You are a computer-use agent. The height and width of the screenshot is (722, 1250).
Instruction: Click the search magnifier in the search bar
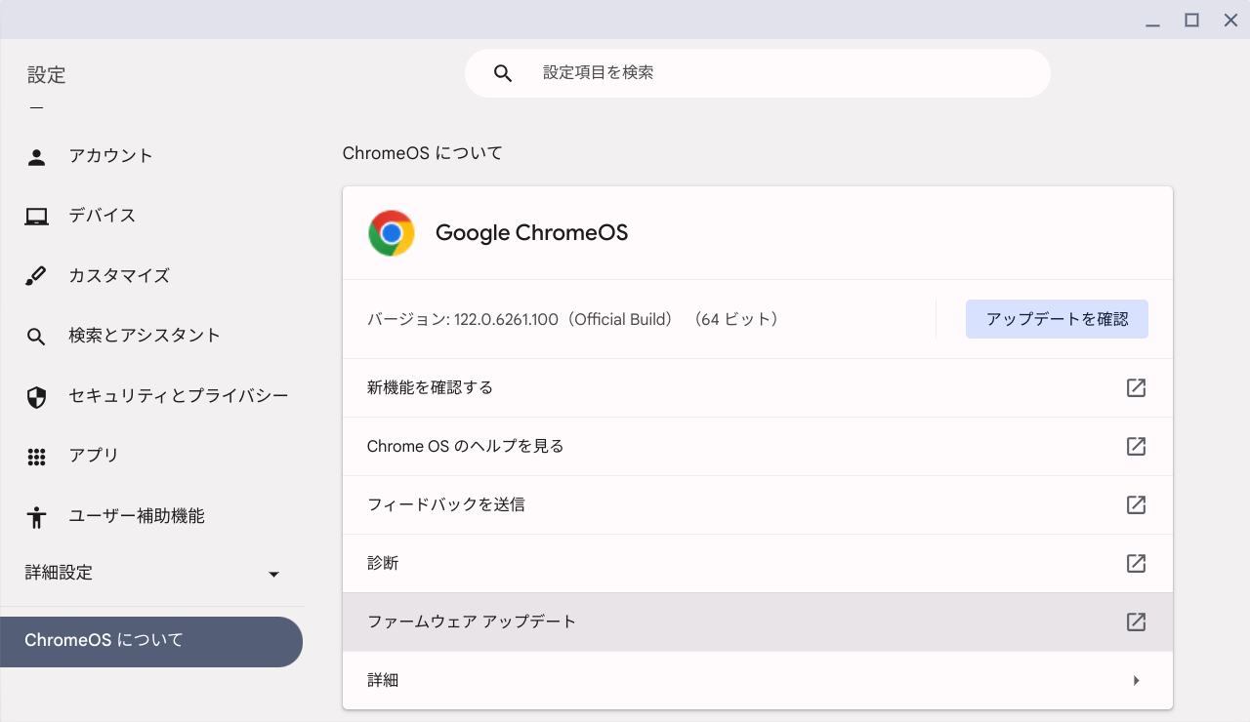point(502,72)
